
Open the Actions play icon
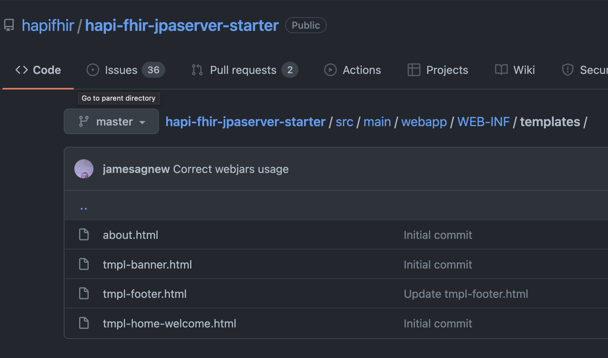pyautogui.click(x=330, y=70)
